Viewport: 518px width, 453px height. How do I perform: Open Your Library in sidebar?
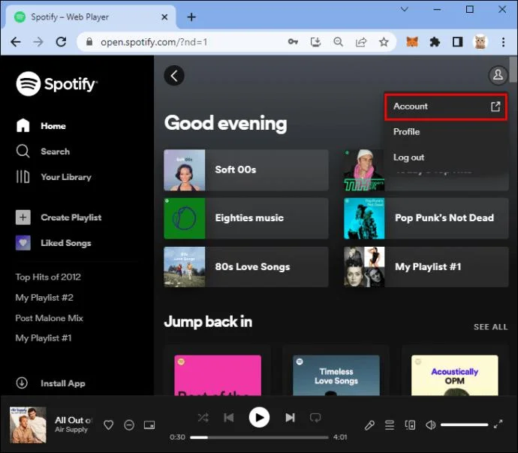click(x=53, y=177)
